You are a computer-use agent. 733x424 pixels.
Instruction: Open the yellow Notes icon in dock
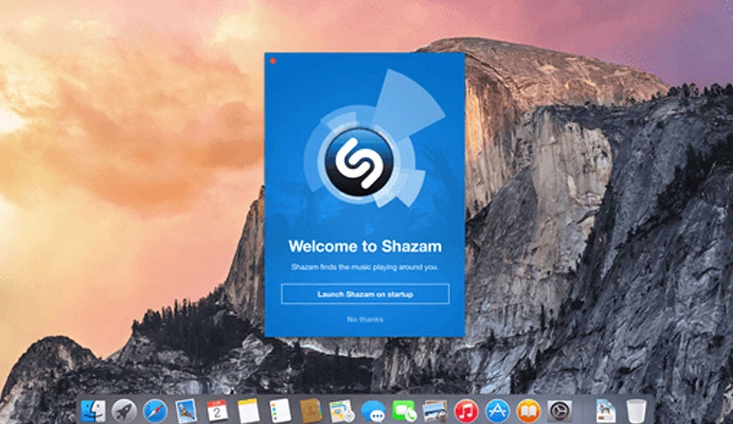[248, 411]
